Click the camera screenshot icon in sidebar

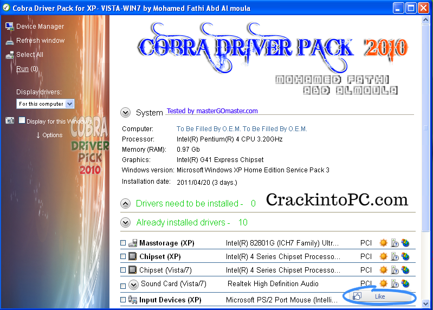coord(10,120)
